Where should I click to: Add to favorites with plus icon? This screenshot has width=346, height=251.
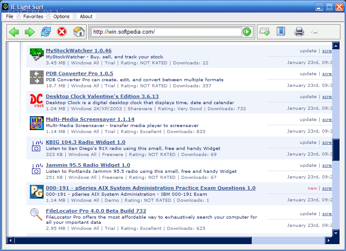click(264, 32)
